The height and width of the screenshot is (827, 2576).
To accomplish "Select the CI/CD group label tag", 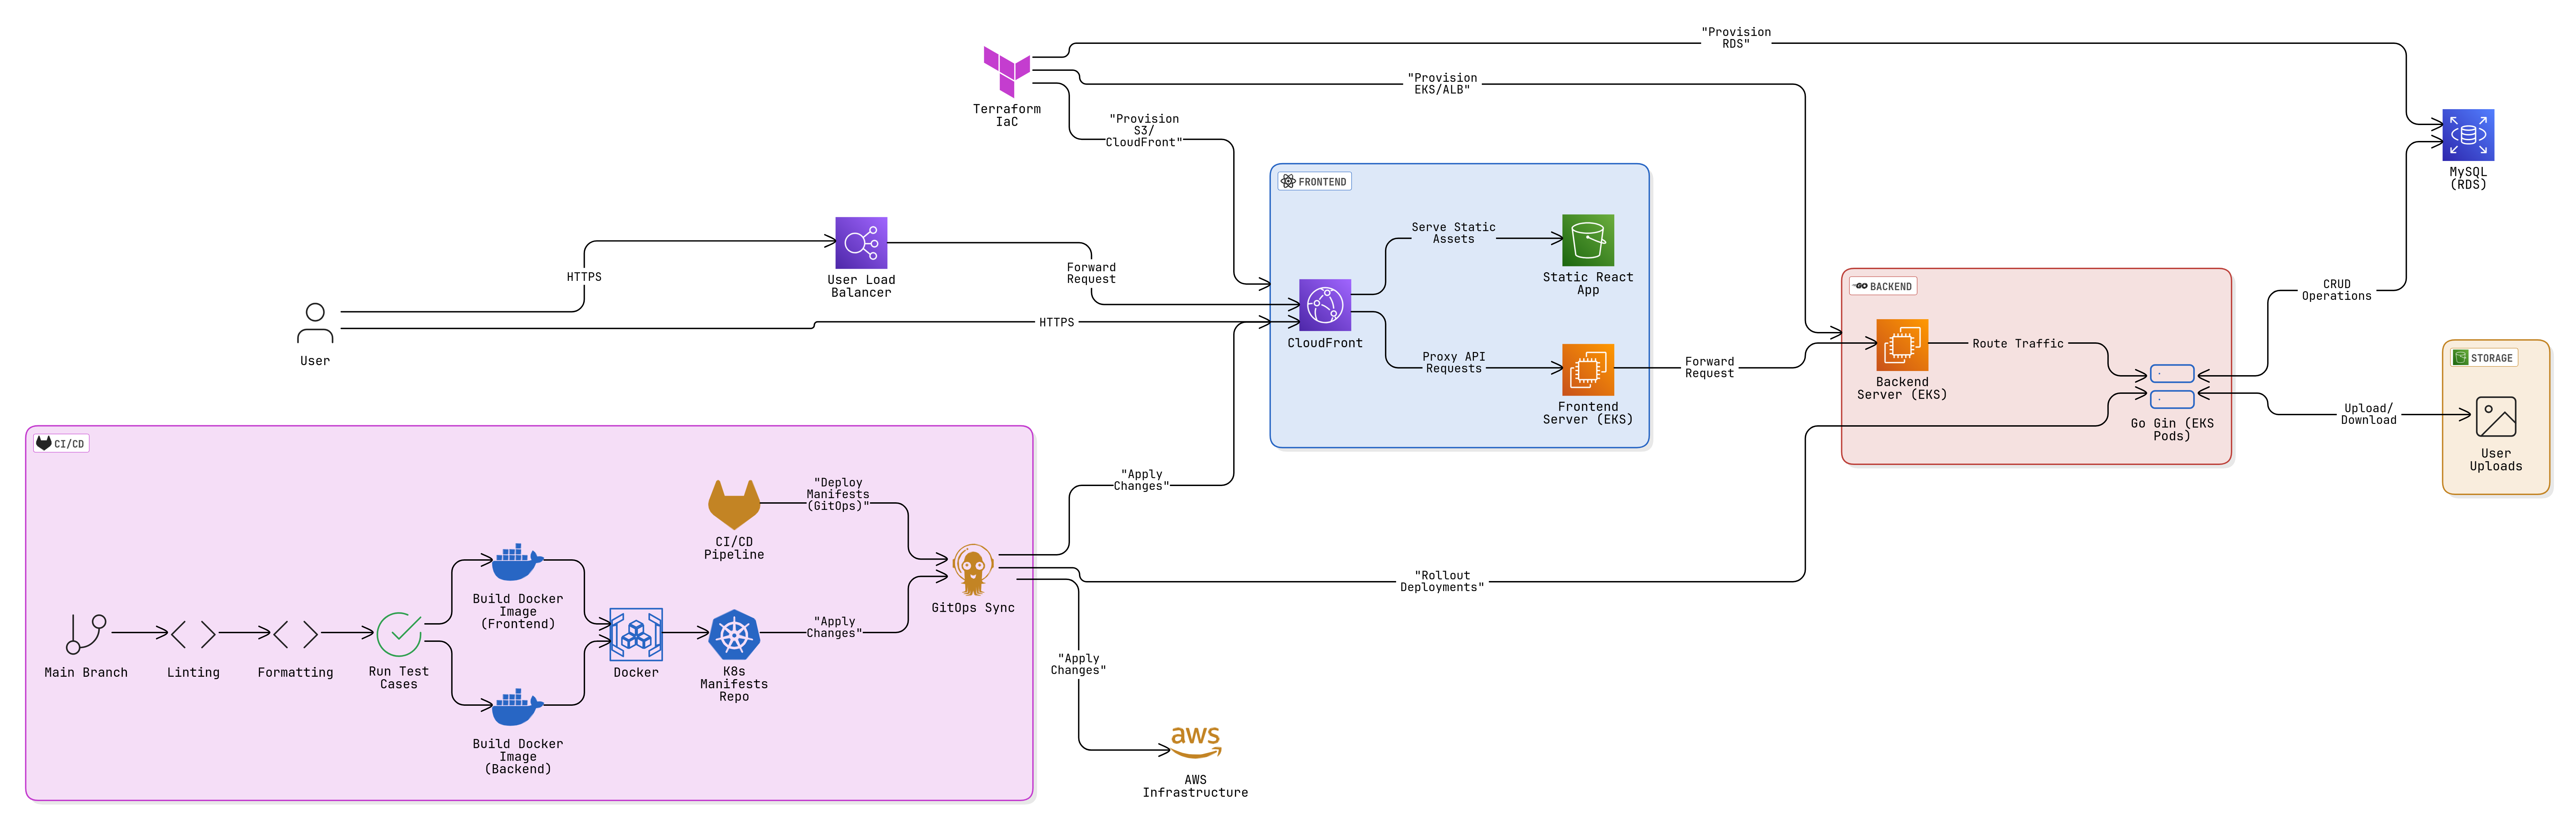I will (x=61, y=444).
